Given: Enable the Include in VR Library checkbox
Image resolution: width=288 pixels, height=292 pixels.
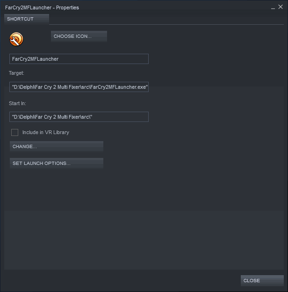Looking at the screenshot, I should (x=15, y=132).
